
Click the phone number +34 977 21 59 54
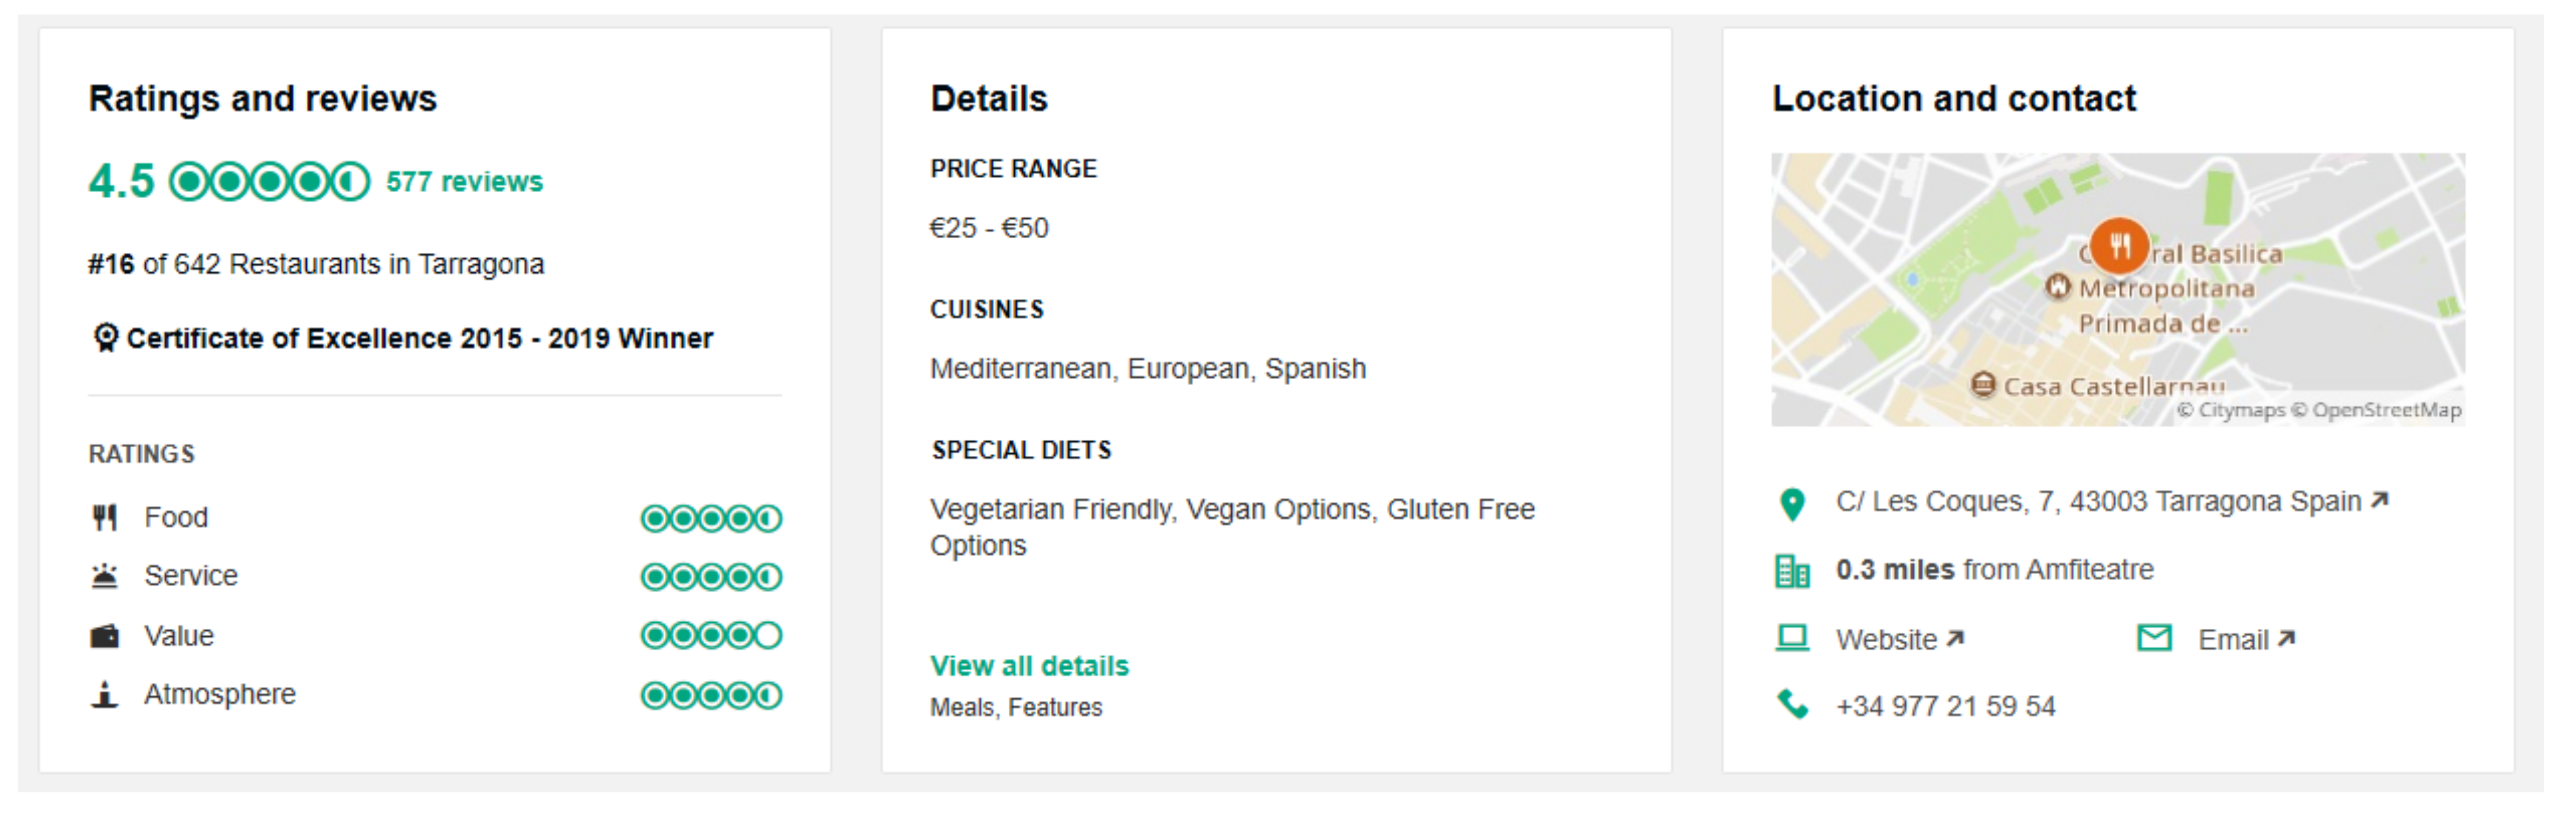1945,706
